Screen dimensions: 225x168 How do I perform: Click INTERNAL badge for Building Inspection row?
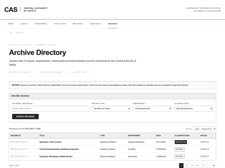(x=180, y=149)
